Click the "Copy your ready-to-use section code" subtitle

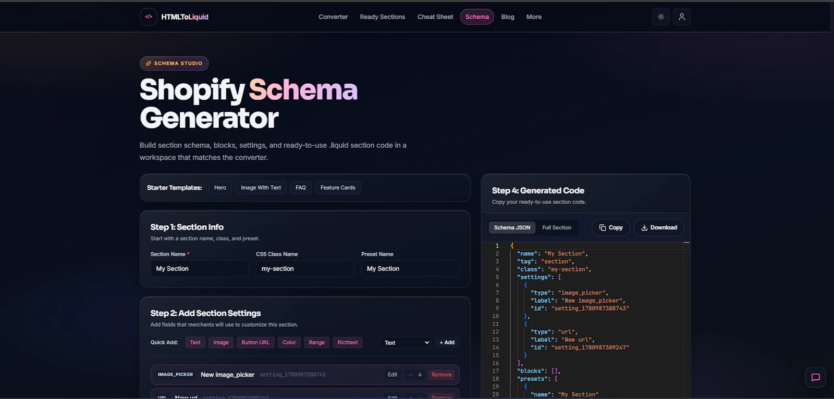539,202
